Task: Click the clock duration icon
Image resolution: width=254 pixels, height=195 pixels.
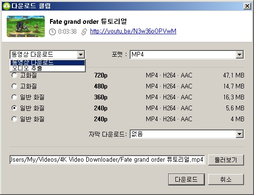Action: click(52, 32)
